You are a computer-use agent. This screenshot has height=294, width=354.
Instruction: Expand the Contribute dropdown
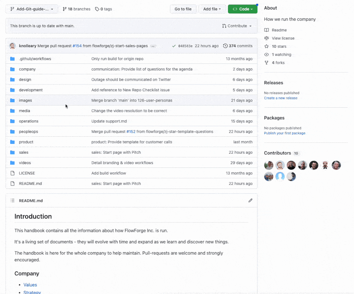(237, 26)
